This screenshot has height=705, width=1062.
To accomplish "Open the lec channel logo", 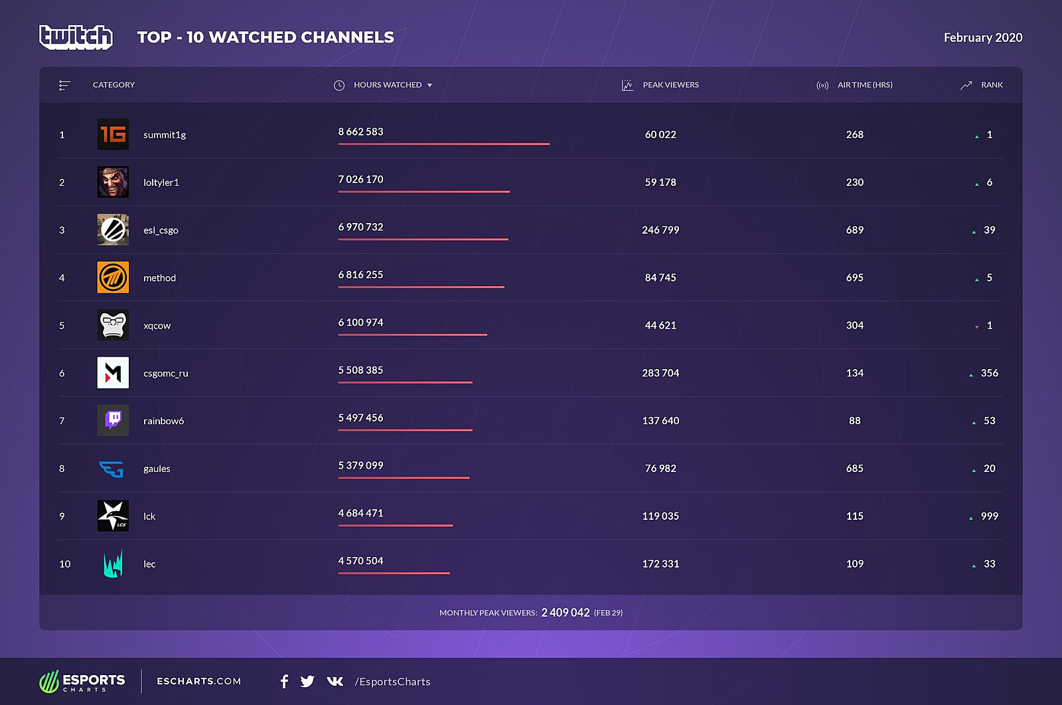I will click(113, 564).
